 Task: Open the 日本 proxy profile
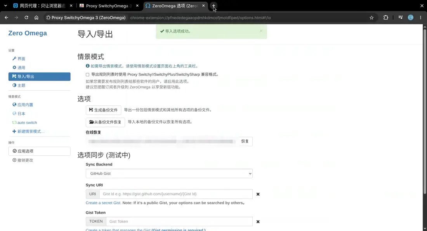point(19,114)
